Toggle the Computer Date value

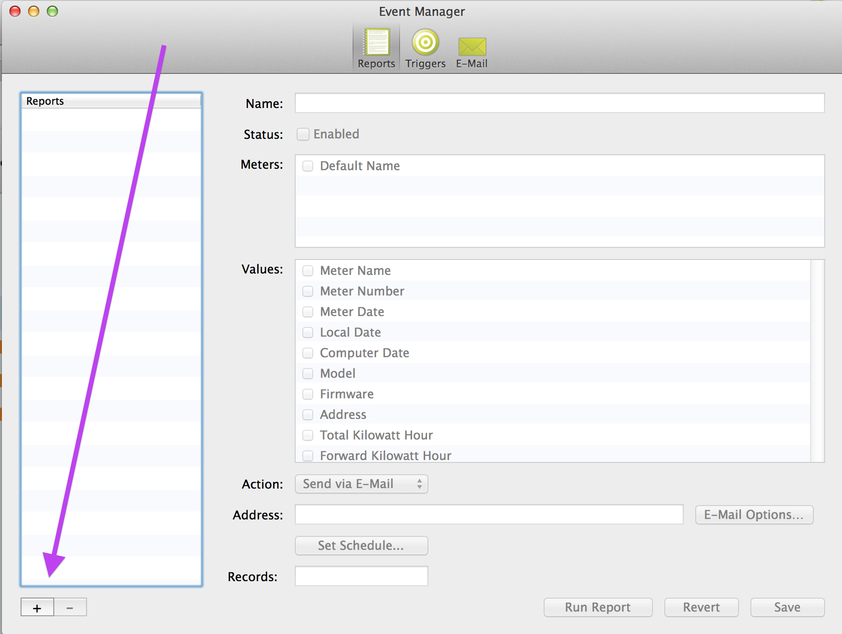[308, 353]
